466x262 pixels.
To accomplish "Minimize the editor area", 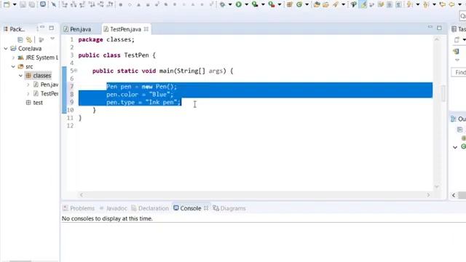I will [430, 28].
